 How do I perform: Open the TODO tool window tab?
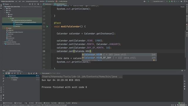click(x=31, y=103)
